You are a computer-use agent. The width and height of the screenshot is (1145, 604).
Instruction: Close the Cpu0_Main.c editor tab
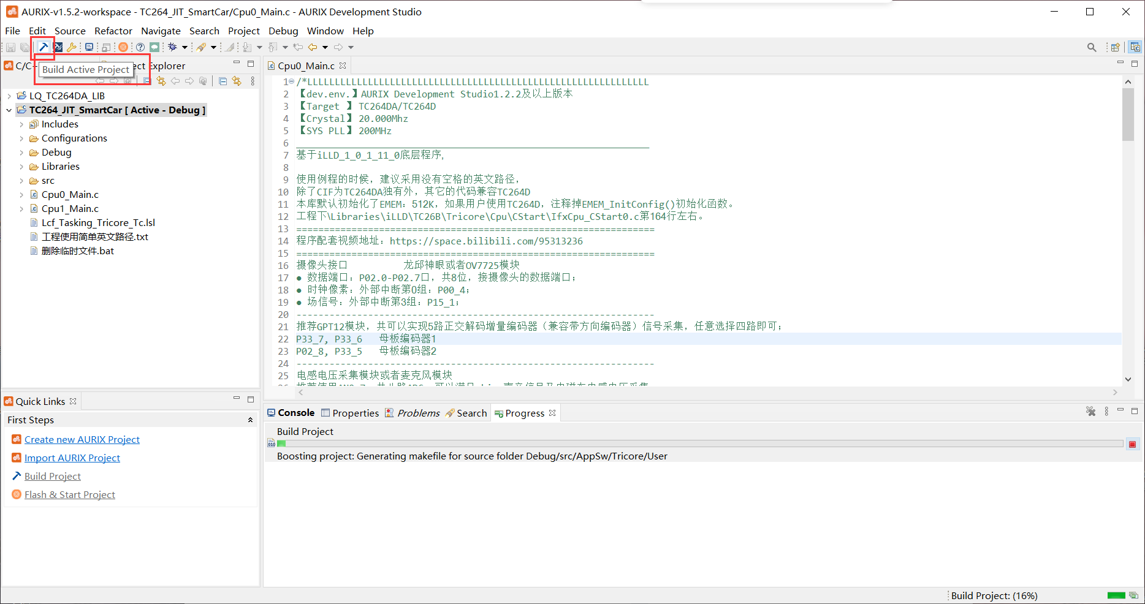tap(343, 66)
